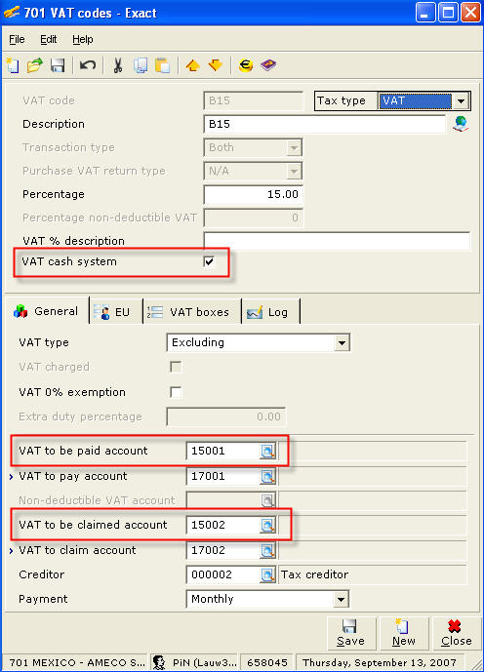Toggle the VAT cash system checkbox
The width and height of the screenshot is (484, 672).
click(x=209, y=261)
